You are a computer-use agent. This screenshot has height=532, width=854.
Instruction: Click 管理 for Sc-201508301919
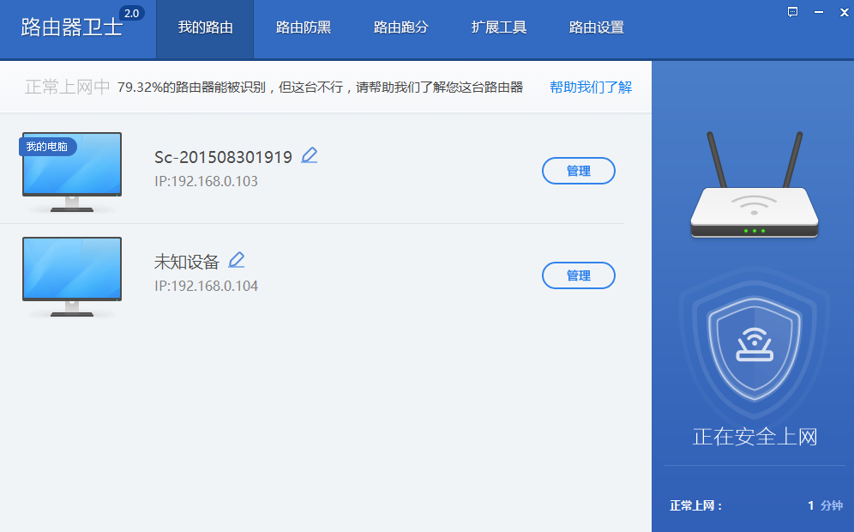coord(579,171)
